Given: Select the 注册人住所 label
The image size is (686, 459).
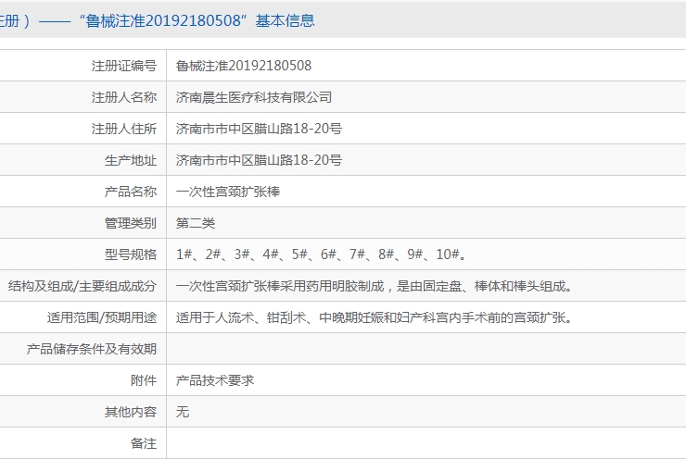Looking at the screenshot, I should [124, 129].
